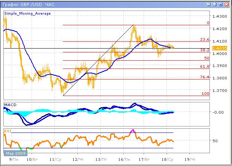
Task: Close the GBP/USD chart window
Action: (x=226, y=5)
